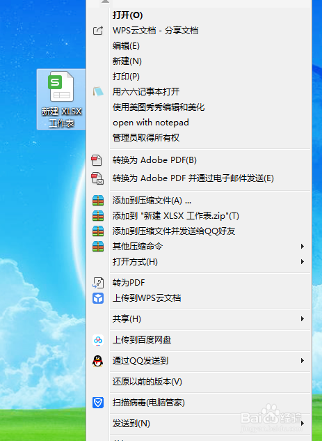
Task: Click the 六六记事本 notebook icon
Action: (98, 92)
